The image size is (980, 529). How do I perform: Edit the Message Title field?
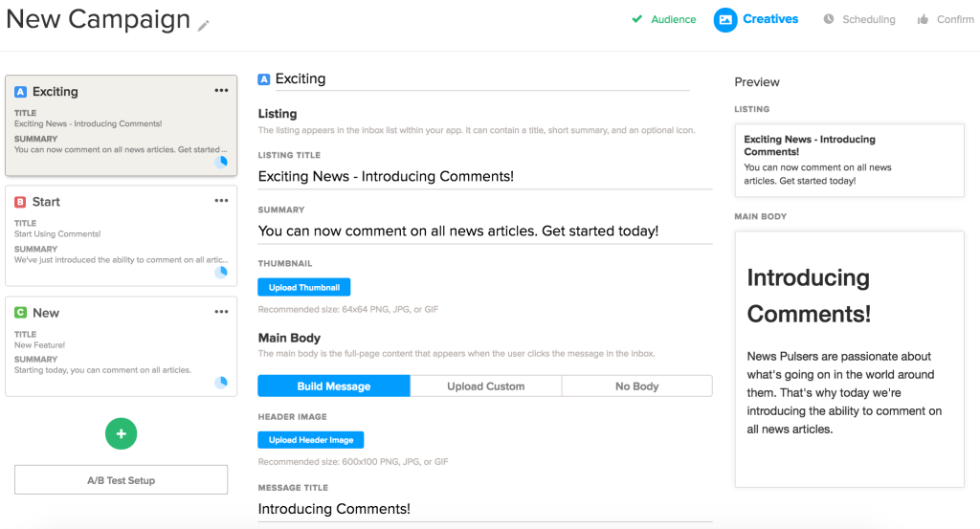[485, 509]
